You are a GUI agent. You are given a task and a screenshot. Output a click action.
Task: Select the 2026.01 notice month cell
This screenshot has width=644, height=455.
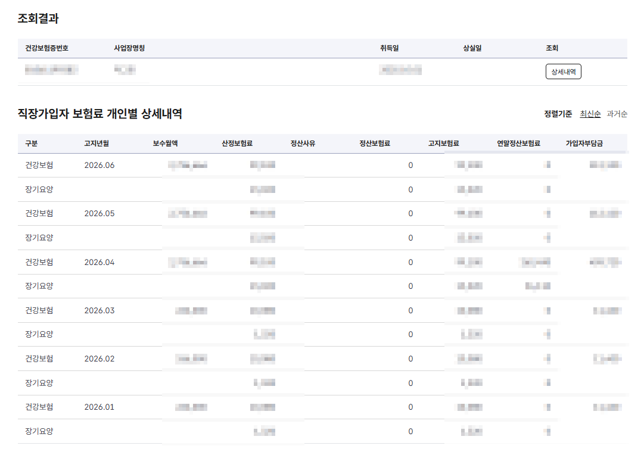(99, 407)
